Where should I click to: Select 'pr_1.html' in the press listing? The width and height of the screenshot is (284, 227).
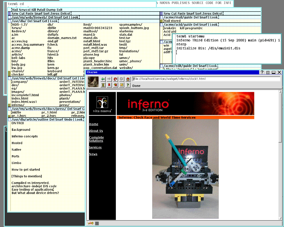click(49, 112)
